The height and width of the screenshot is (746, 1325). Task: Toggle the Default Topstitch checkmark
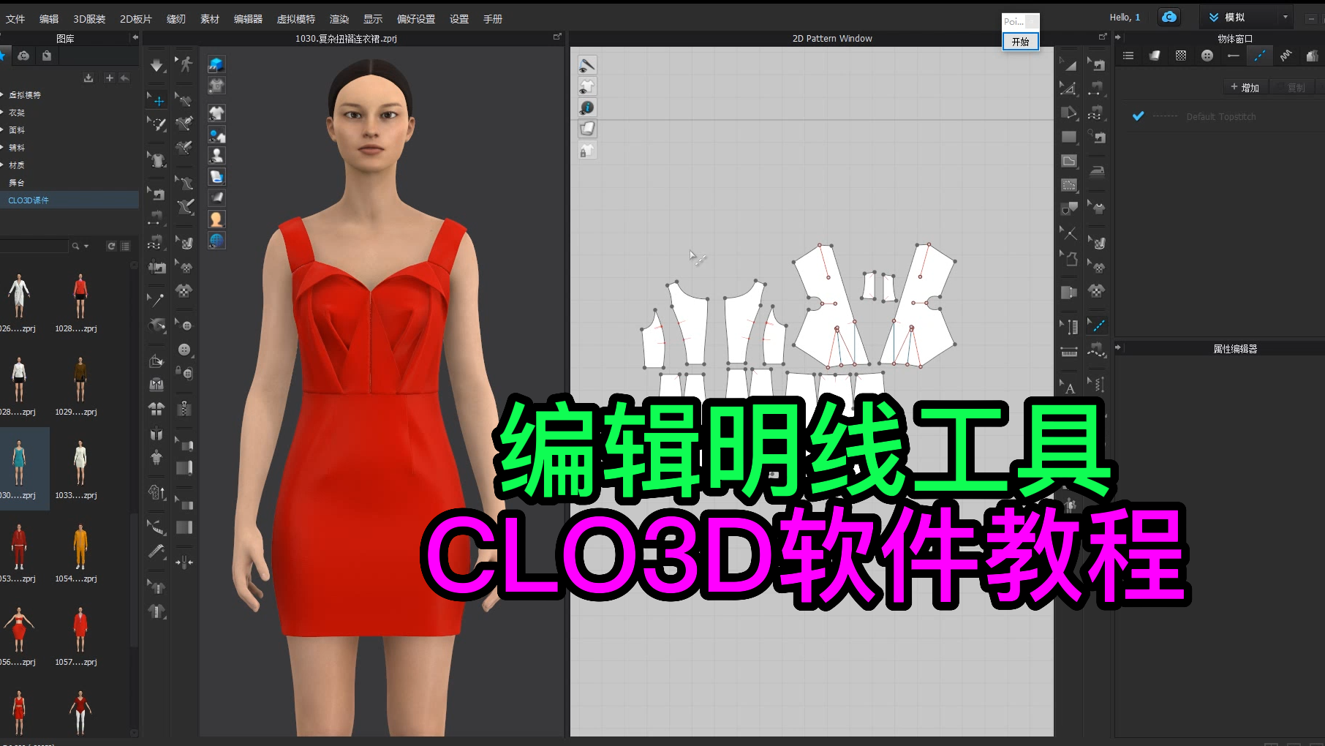pos(1138,116)
